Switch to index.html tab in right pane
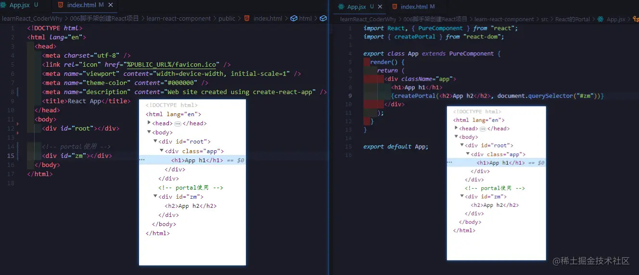639x275 pixels. point(413,7)
